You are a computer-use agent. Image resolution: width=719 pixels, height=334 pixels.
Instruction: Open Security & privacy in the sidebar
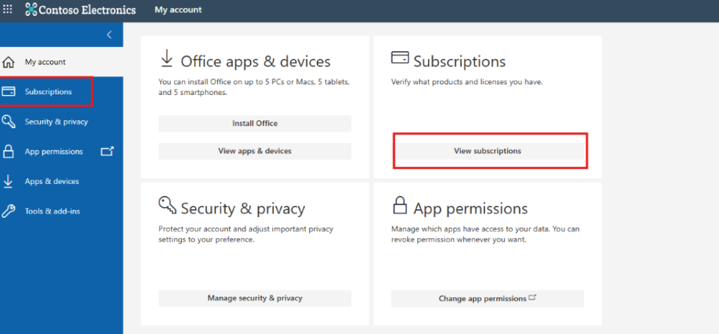point(61,122)
